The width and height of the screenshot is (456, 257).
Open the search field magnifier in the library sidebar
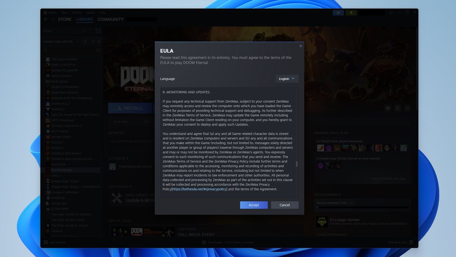tap(46, 50)
